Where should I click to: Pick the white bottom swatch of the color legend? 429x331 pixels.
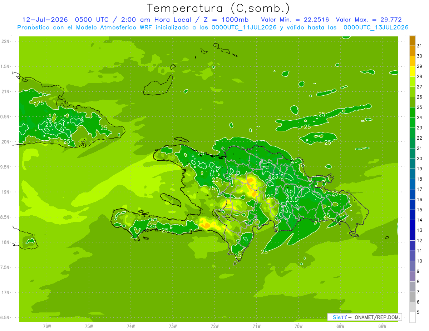pyautogui.click(x=412, y=317)
